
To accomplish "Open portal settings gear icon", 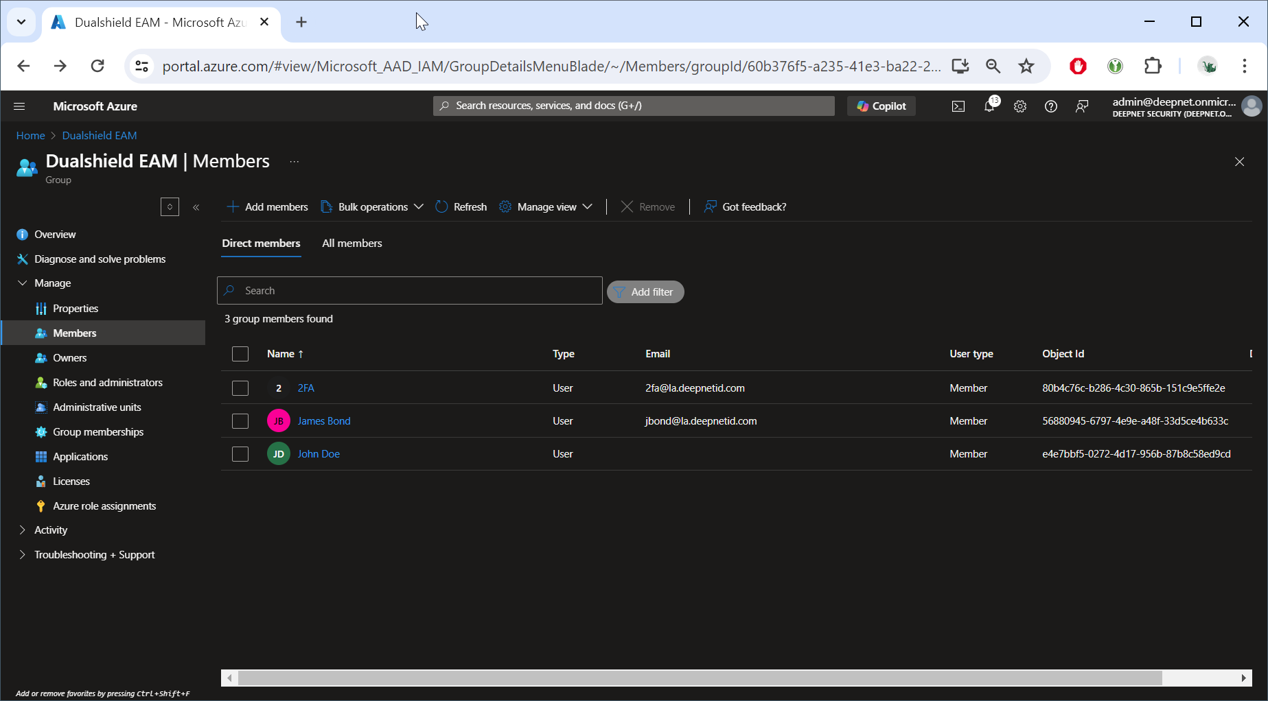I will (x=1020, y=106).
